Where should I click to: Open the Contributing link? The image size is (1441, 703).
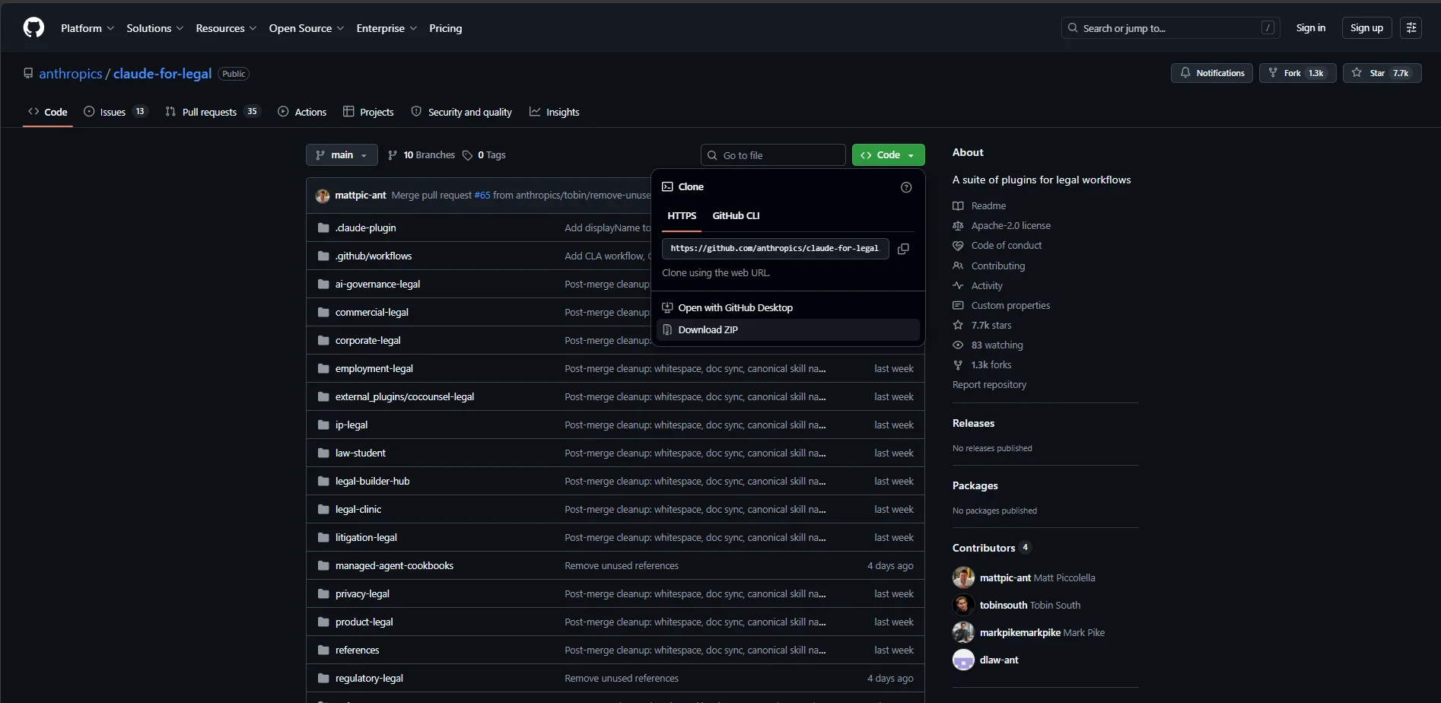pos(988,266)
